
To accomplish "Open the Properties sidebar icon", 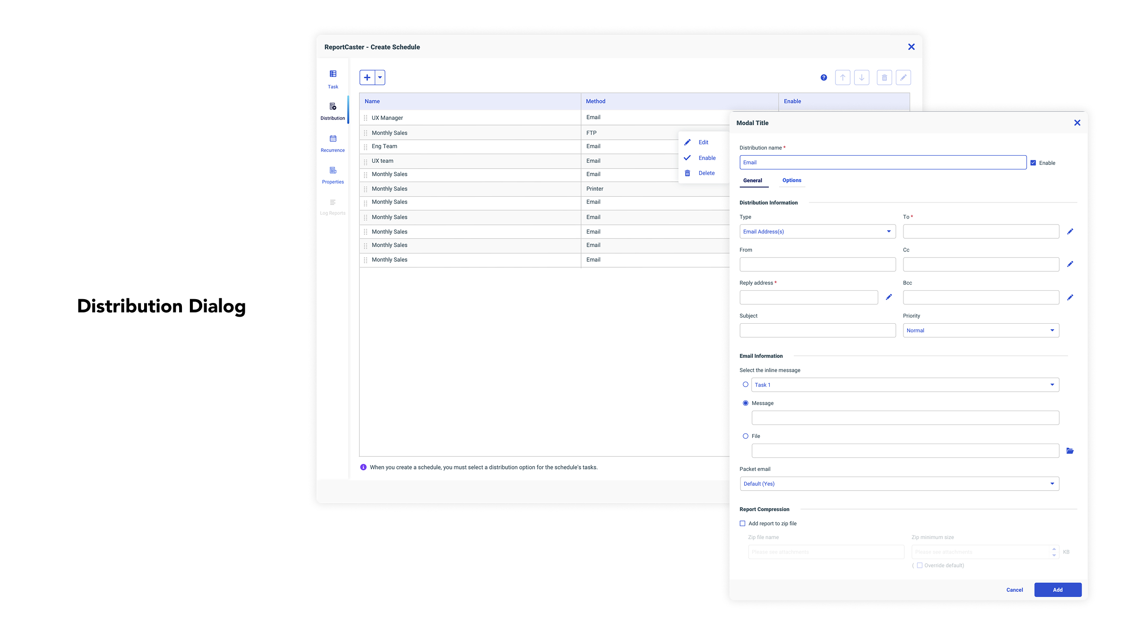I will [333, 175].
